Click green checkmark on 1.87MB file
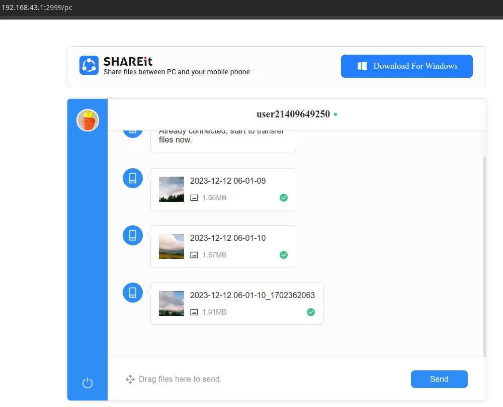This screenshot has height=407, width=503. 284,255
